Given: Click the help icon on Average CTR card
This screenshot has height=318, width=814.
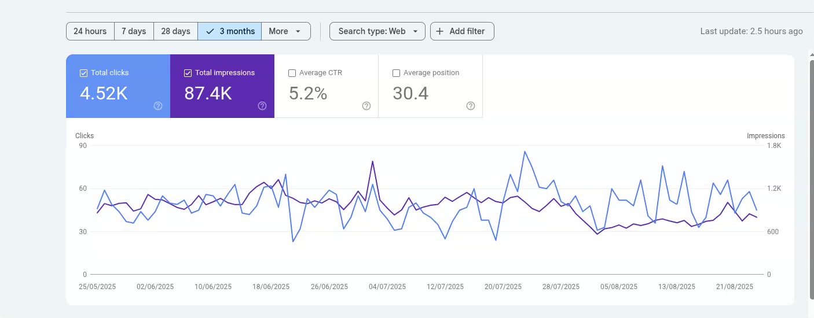Looking at the screenshot, I should pos(366,106).
